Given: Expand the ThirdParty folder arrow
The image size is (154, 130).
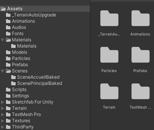Looking at the screenshot, I should pos(3,127).
